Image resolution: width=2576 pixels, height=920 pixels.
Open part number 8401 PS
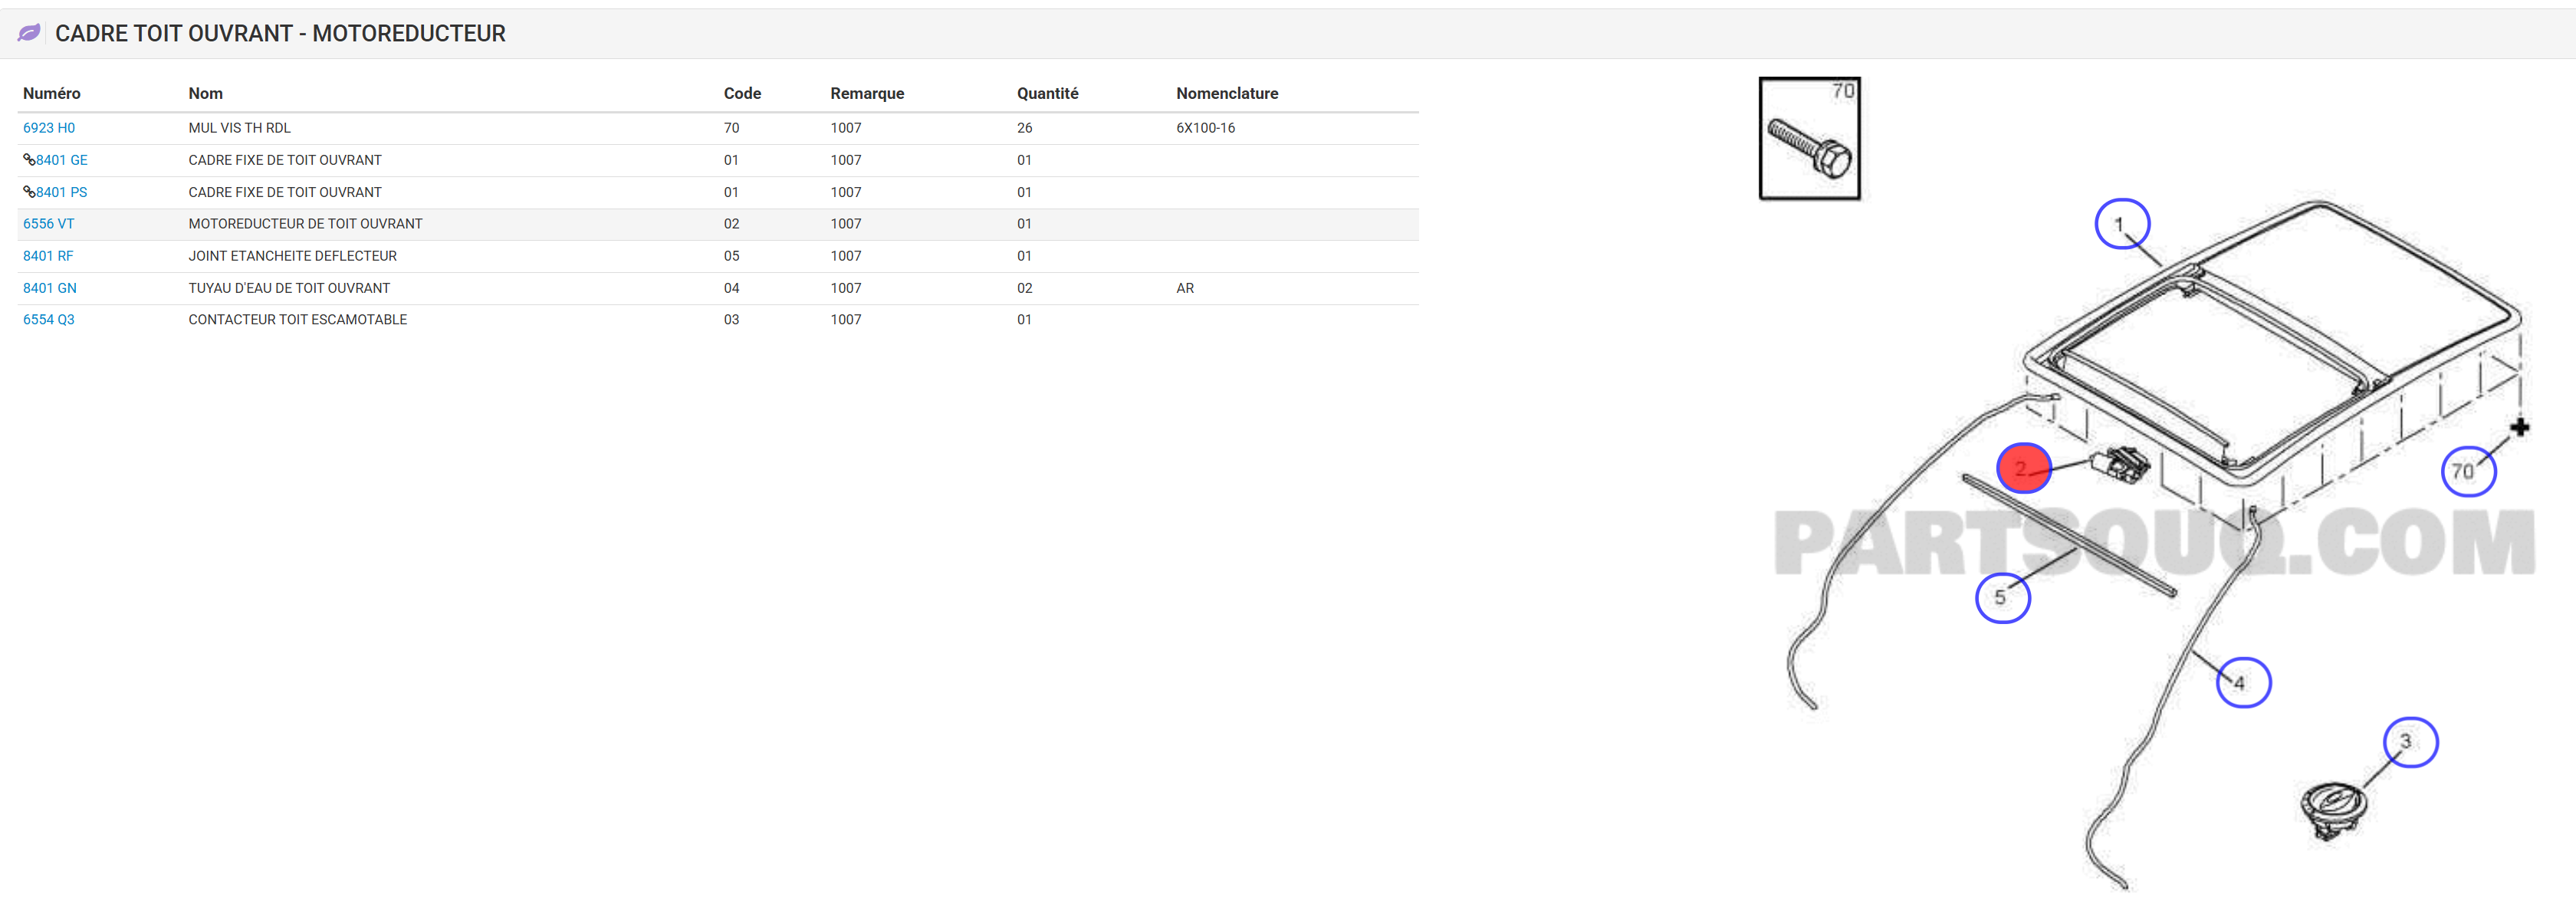62,192
